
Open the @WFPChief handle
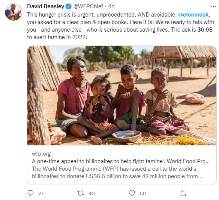[88, 6]
